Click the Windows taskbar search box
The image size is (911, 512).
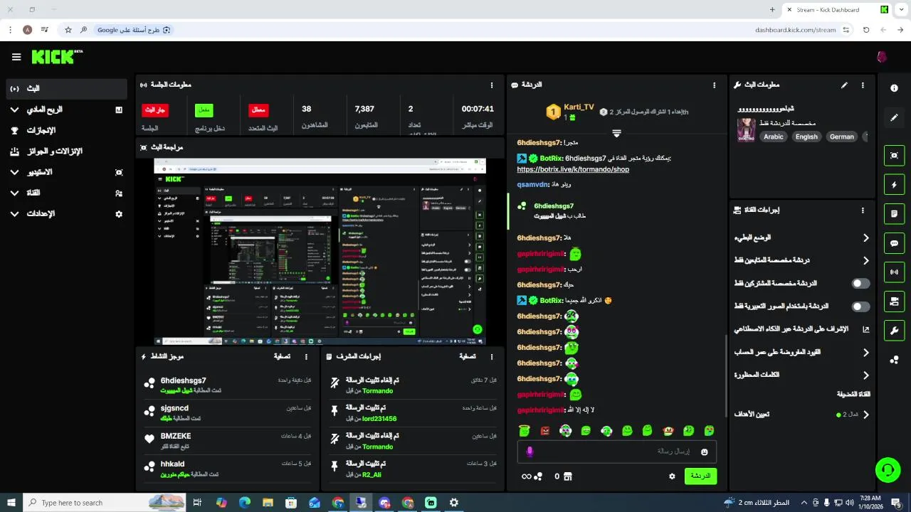[x=104, y=503]
